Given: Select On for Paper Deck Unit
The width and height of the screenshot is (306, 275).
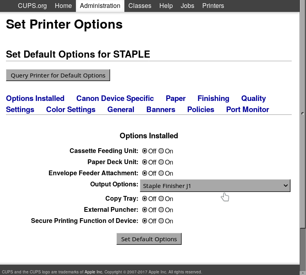Looking at the screenshot, I should 161,162.
